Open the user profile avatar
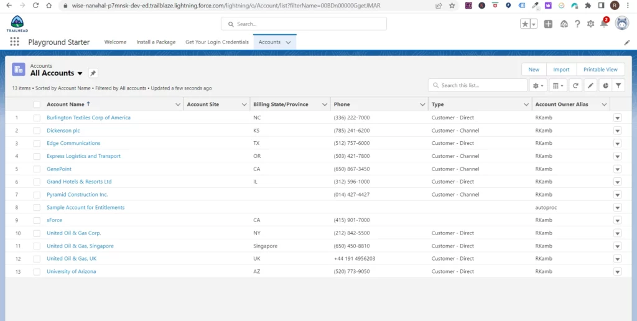This screenshot has width=637, height=321. (622, 24)
